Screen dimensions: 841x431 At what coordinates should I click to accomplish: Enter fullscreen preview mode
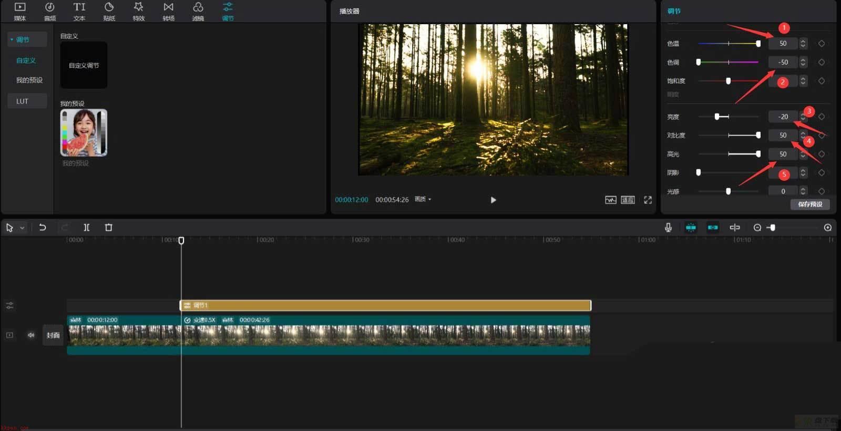point(648,200)
